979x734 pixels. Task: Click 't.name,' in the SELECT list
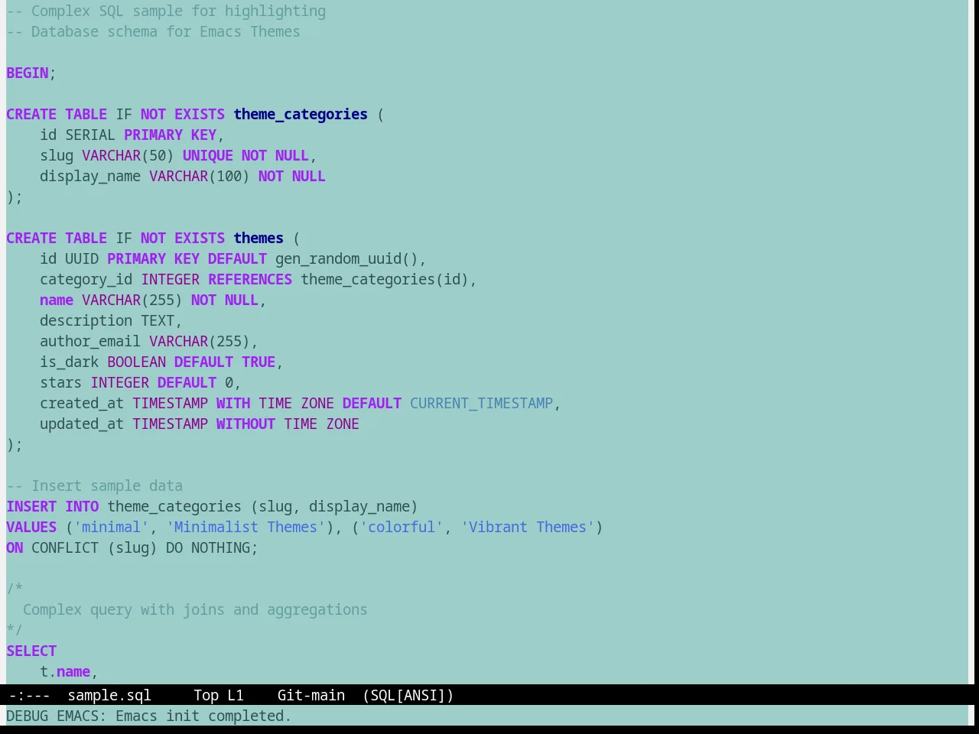[69, 671]
